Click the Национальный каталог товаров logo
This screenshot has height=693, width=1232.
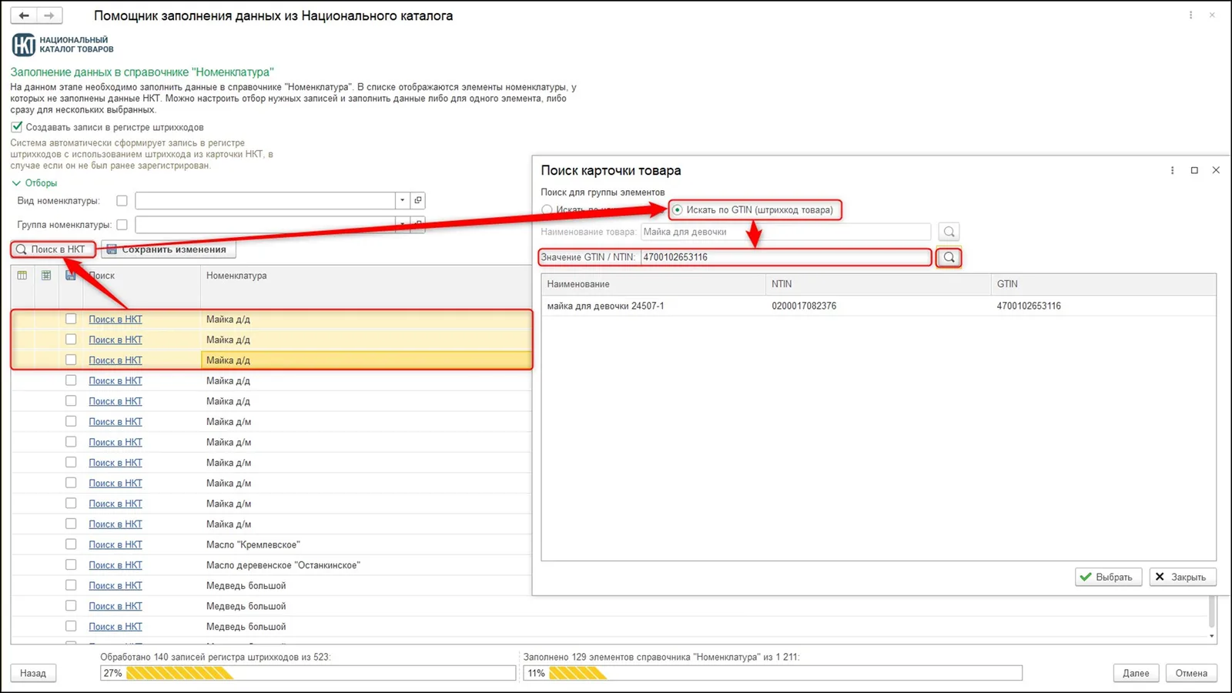63,45
